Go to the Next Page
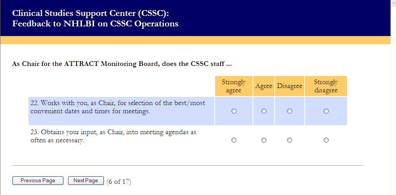 click(86, 181)
